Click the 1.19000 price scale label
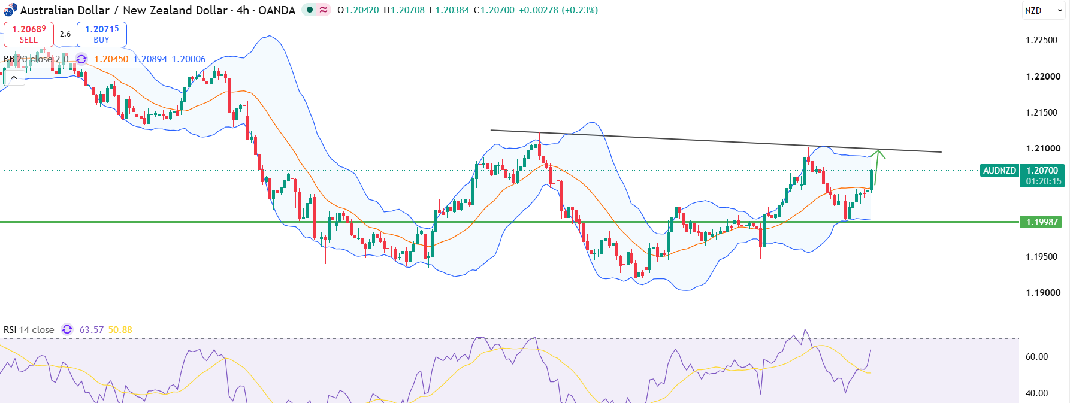1070x403 pixels. click(1043, 293)
